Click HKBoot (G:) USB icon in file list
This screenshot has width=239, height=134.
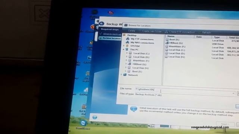click(x=167, y=43)
